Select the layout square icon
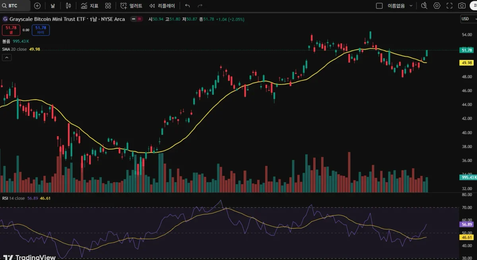Screen dimensions: 477x260 (379, 6)
